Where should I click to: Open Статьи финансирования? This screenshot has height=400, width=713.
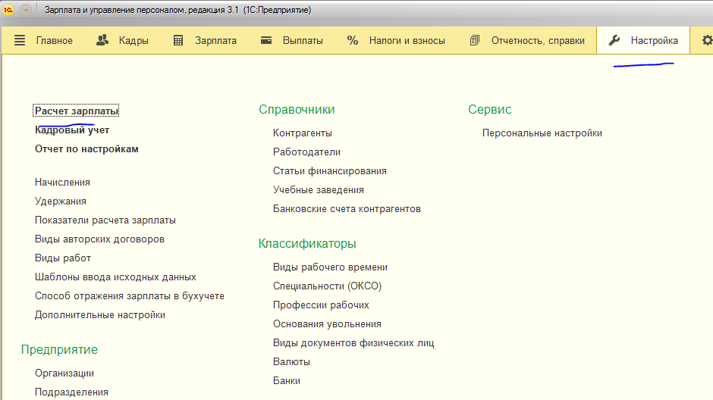tap(330, 170)
